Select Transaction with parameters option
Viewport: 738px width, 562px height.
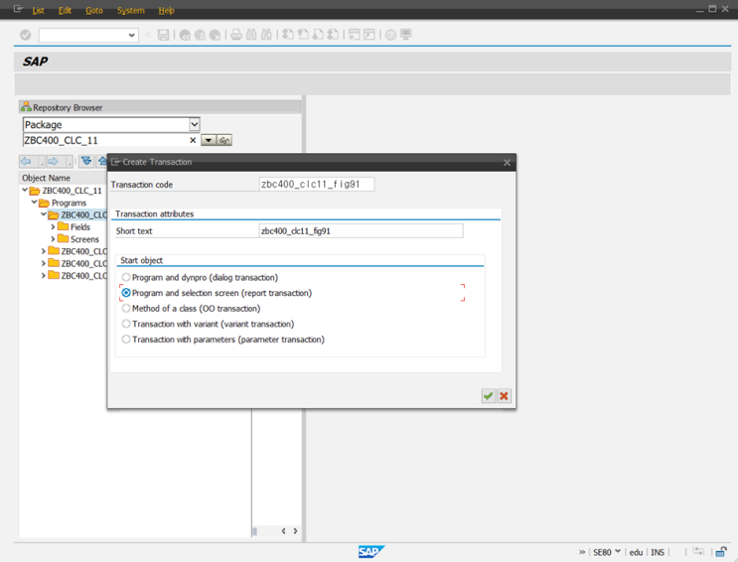[126, 340]
